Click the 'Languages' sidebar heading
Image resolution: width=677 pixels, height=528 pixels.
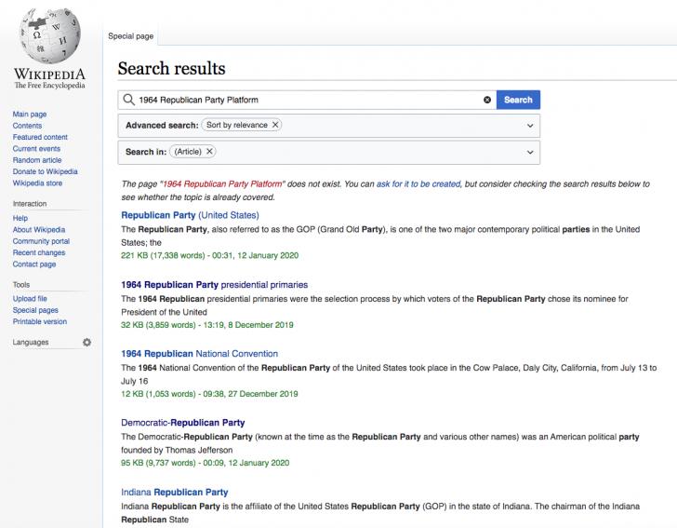point(31,342)
